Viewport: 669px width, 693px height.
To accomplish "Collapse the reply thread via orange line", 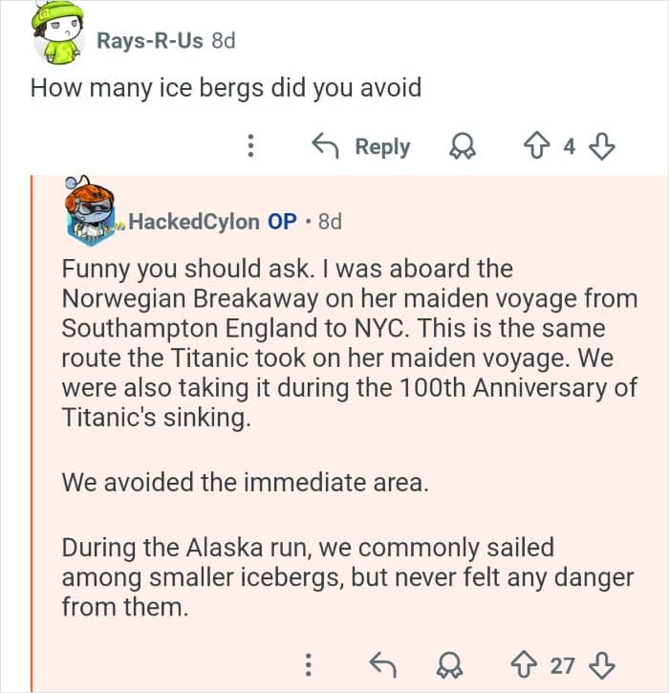I will pyautogui.click(x=32, y=430).
